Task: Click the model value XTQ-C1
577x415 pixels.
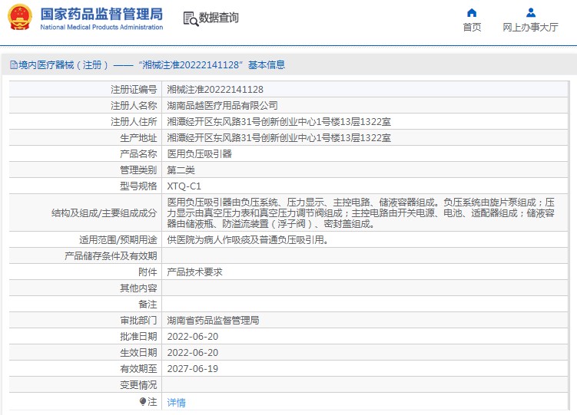Action: tap(184, 186)
